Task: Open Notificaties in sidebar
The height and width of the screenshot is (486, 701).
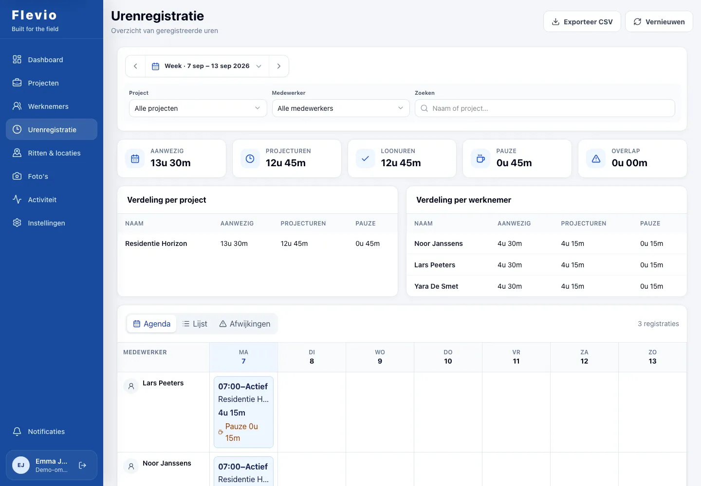Action: coord(52,431)
